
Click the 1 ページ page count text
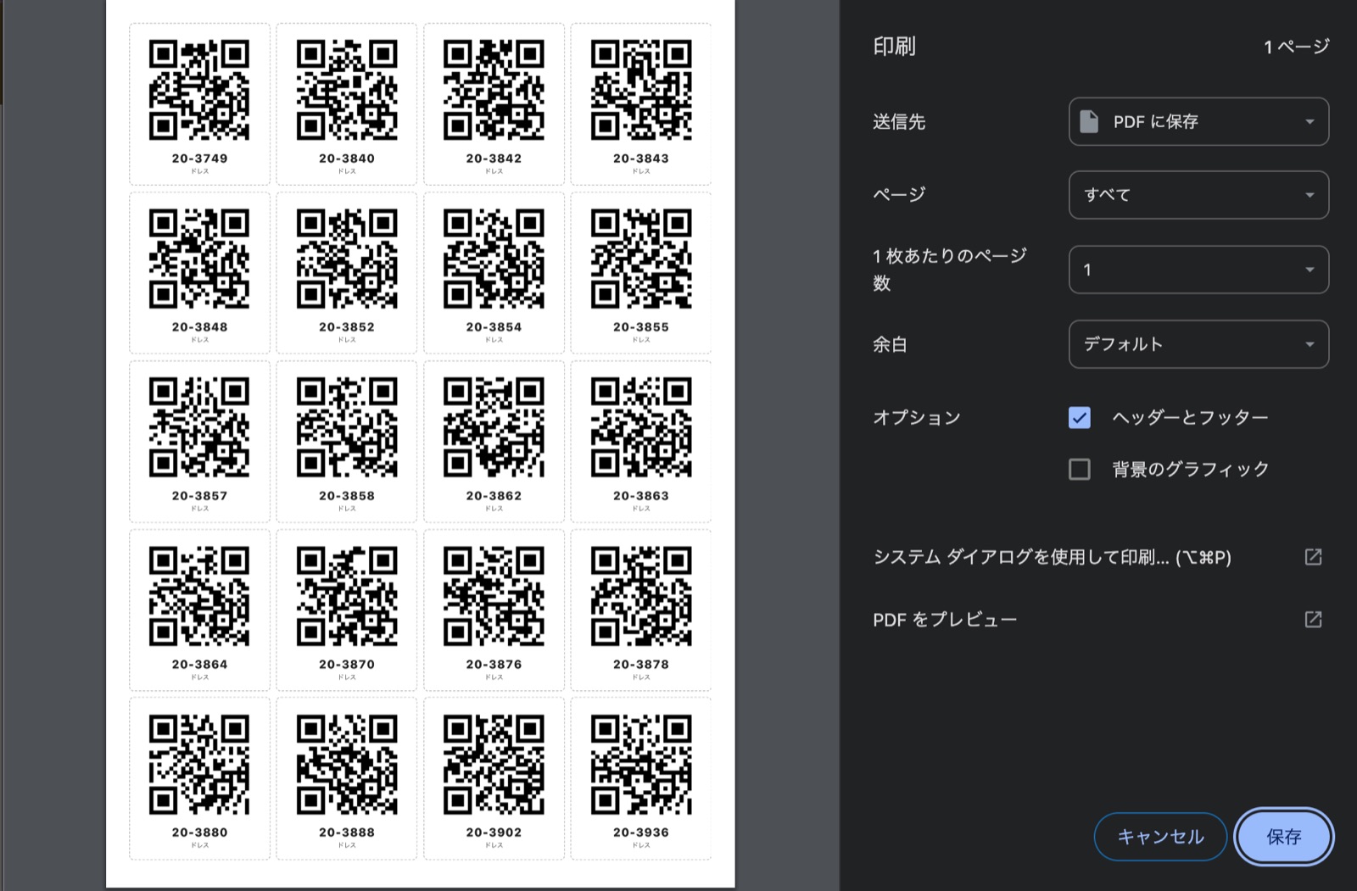(1296, 47)
